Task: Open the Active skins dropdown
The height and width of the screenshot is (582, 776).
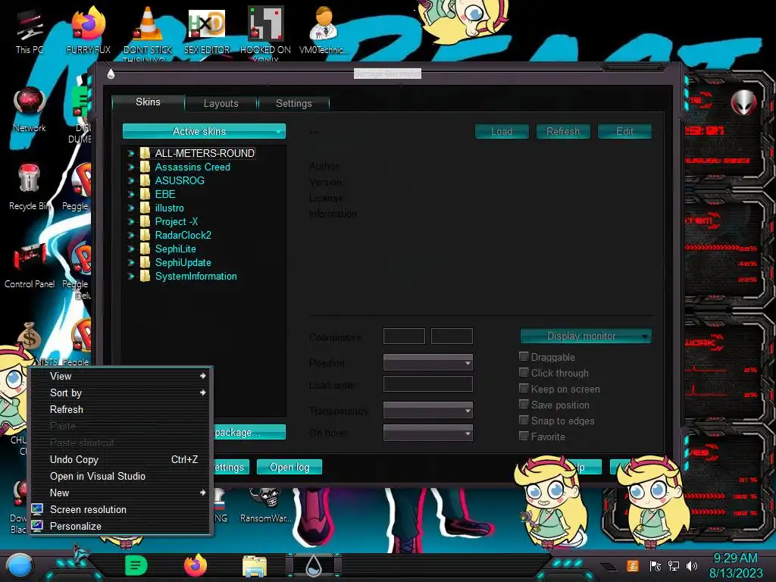Action: (x=204, y=131)
